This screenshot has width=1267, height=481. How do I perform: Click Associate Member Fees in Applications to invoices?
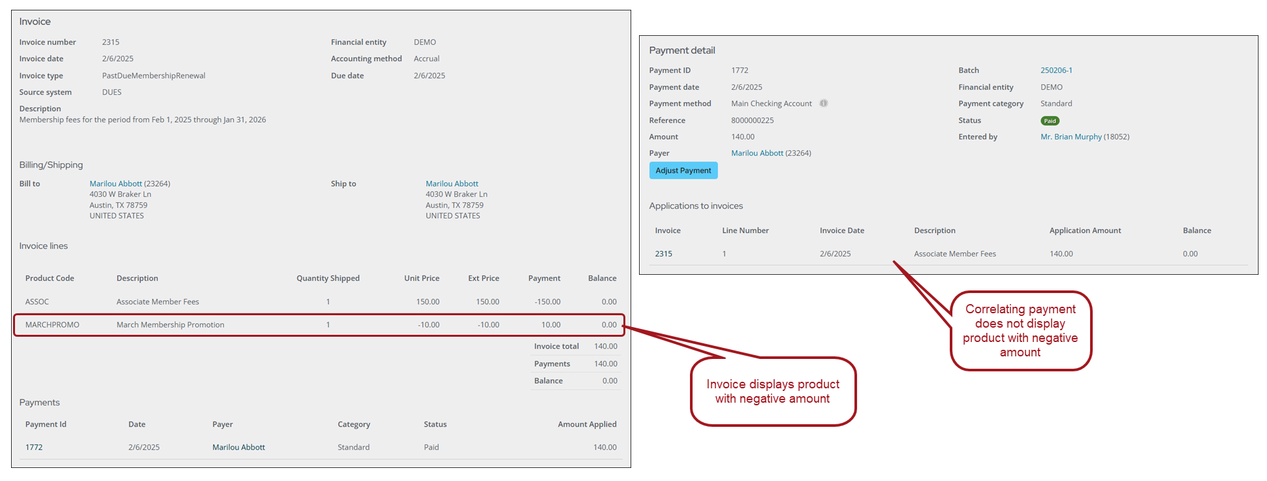955,253
